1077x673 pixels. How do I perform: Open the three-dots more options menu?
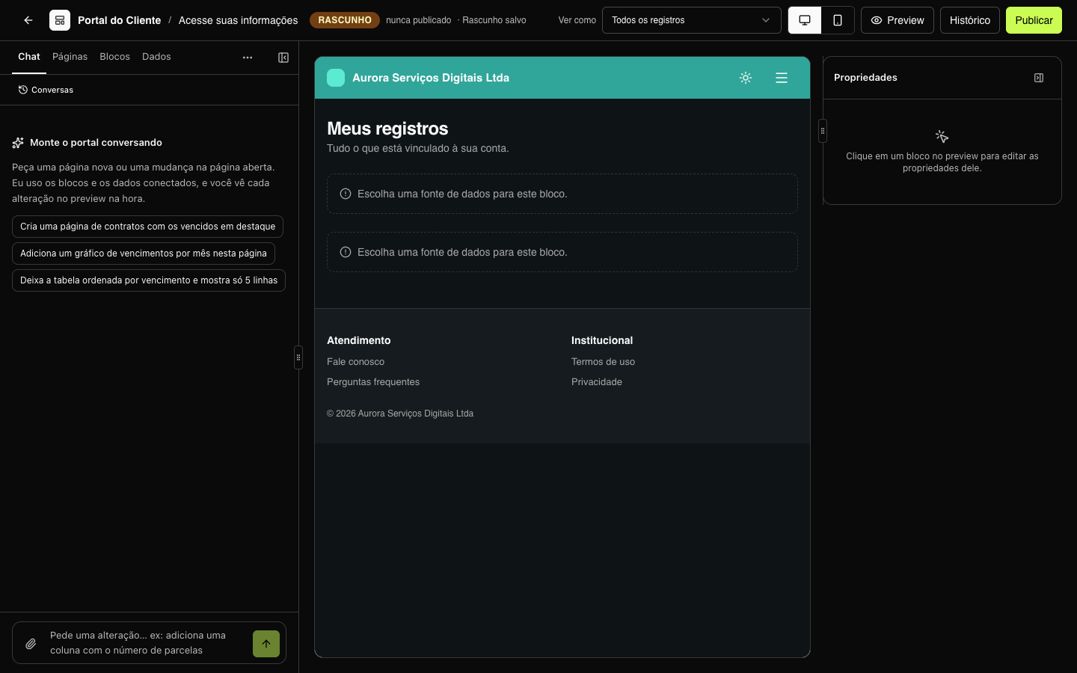point(248,58)
